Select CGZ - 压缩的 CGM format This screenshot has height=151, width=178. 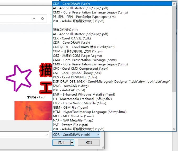112,56
